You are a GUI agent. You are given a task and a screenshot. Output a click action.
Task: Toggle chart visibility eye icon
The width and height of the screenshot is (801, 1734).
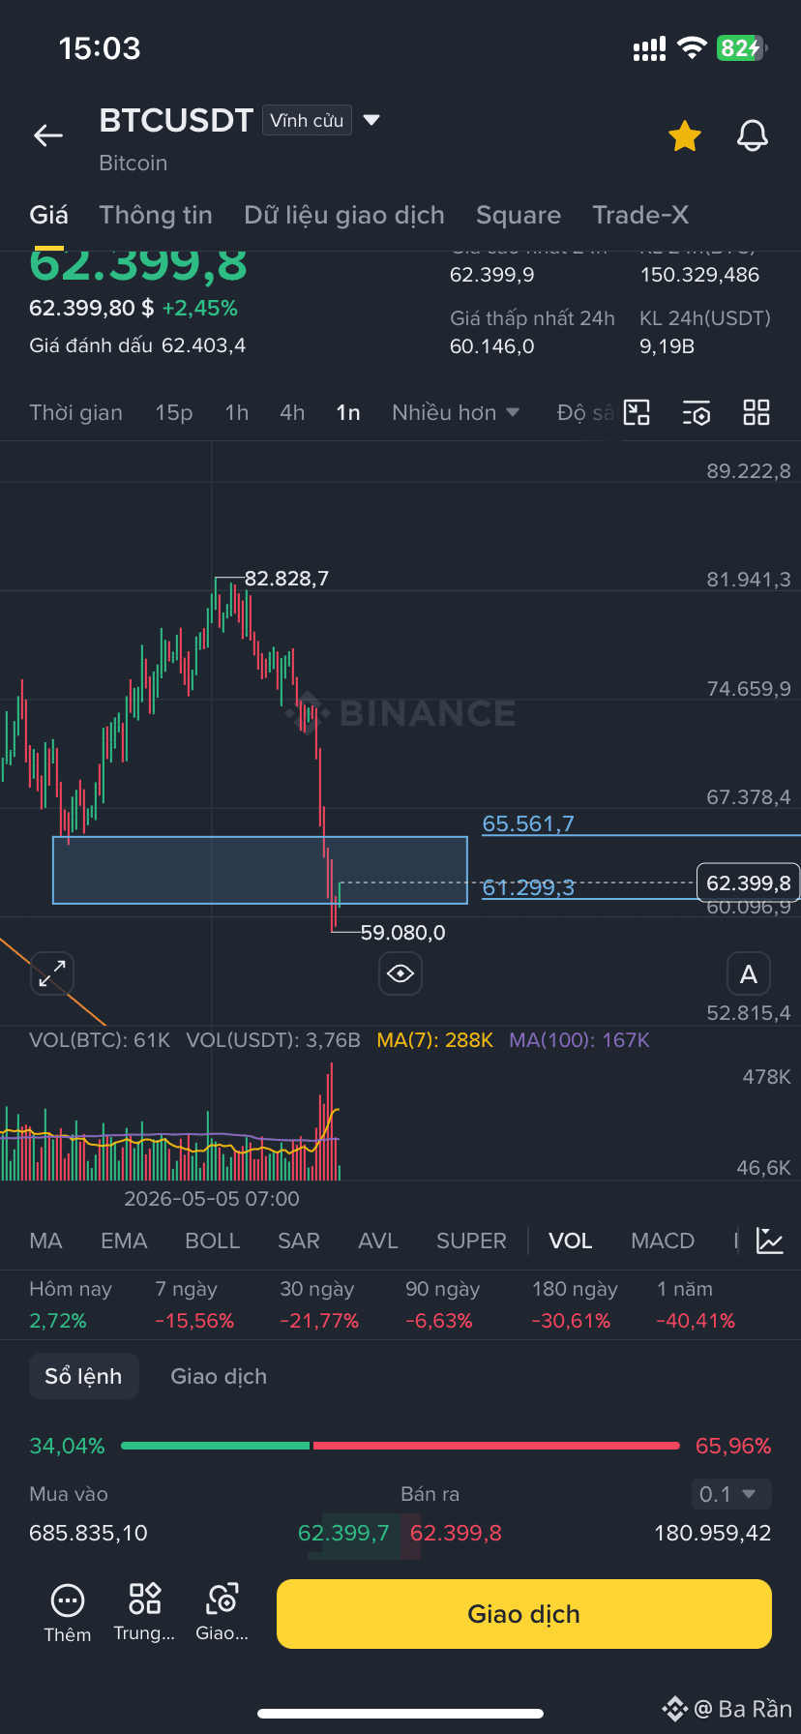point(400,973)
